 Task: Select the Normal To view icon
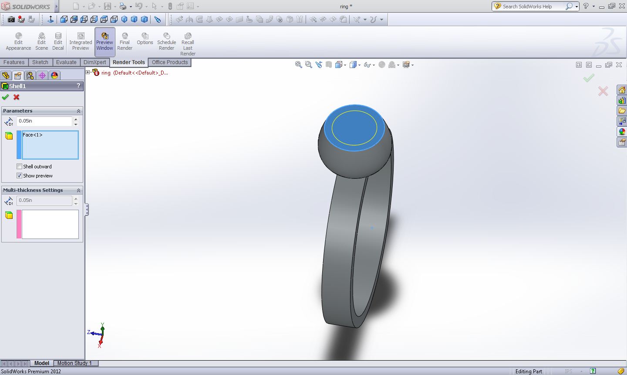coord(50,19)
